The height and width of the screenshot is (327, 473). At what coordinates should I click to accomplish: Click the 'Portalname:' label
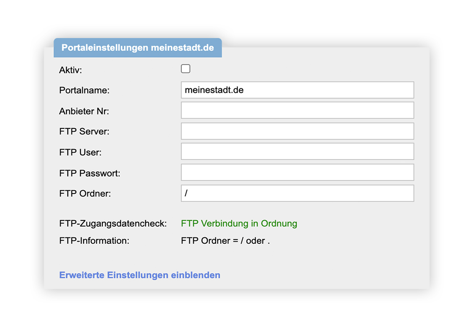[x=84, y=90]
